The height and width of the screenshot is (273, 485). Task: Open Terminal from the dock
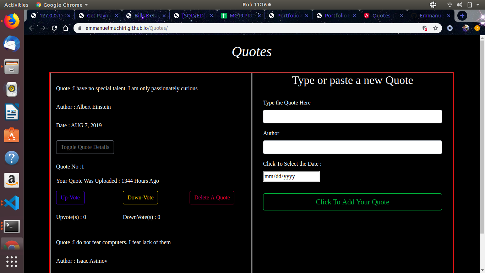click(x=12, y=226)
